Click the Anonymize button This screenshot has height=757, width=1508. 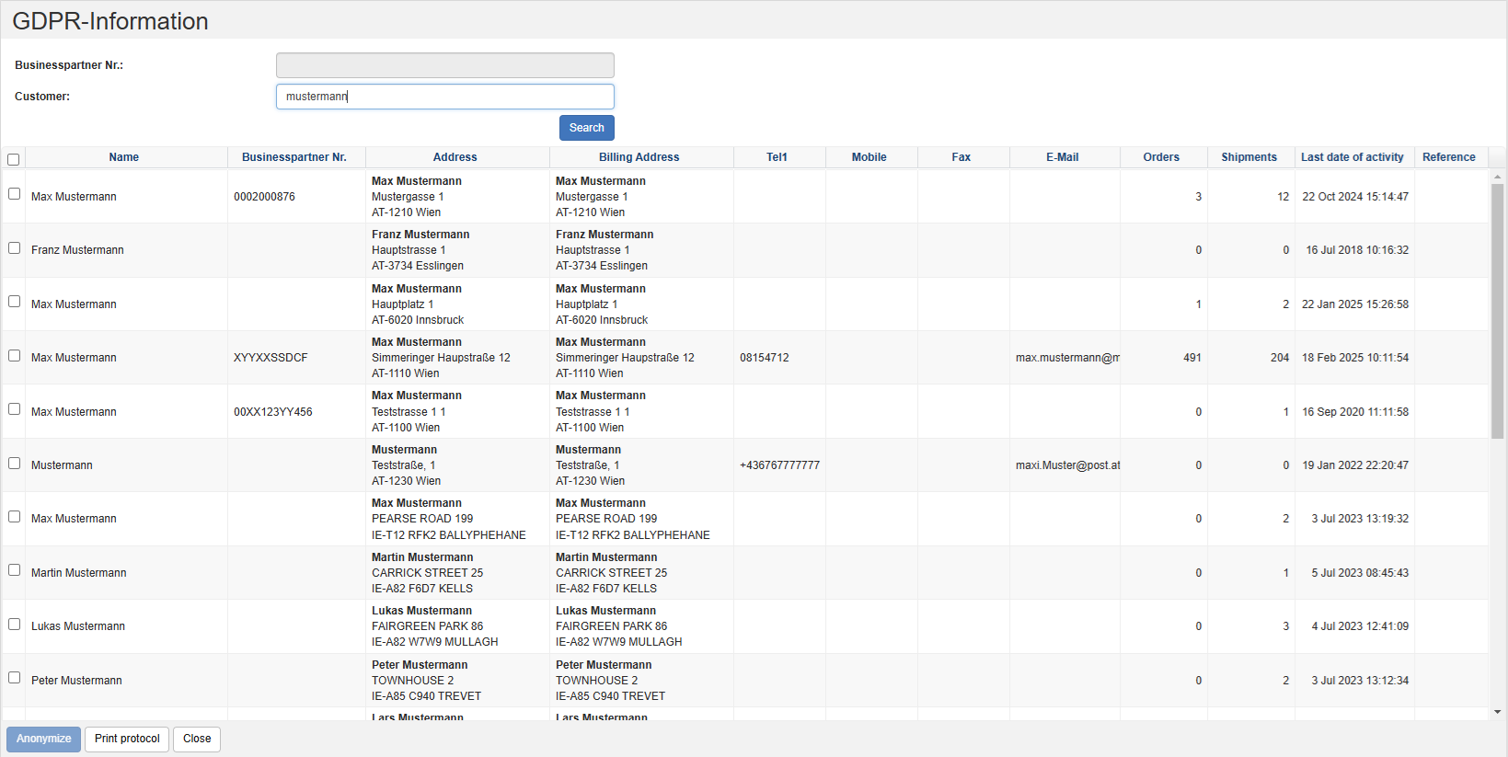point(43,739)
